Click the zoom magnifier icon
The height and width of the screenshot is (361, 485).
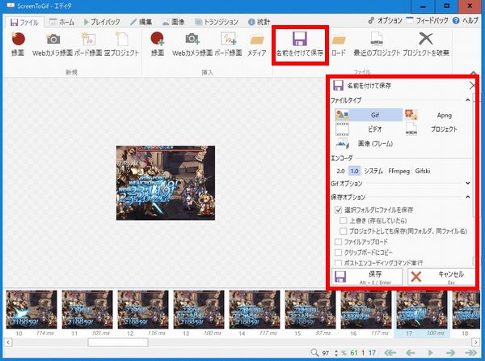point(314,353)
